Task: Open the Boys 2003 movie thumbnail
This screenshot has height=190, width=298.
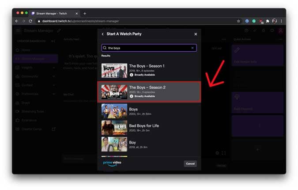Action: [x=114, y=111]
